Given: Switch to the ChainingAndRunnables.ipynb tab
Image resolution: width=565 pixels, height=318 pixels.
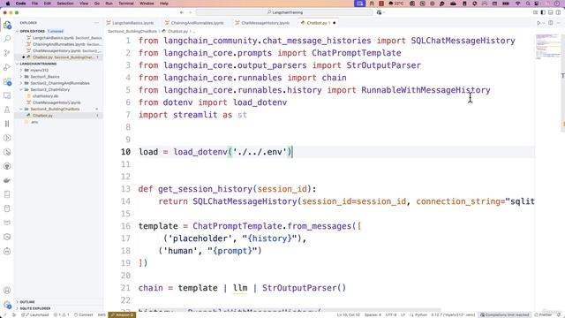Looking at the screenshot, I should 197,23.
